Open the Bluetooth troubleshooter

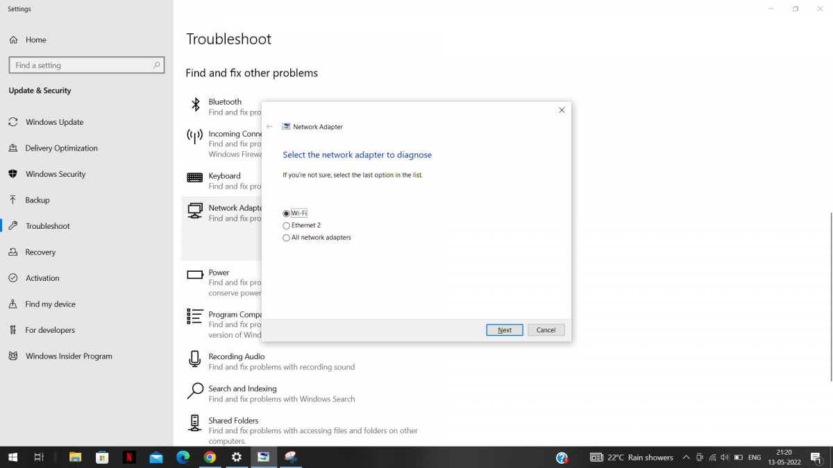[x=194, y=105]
